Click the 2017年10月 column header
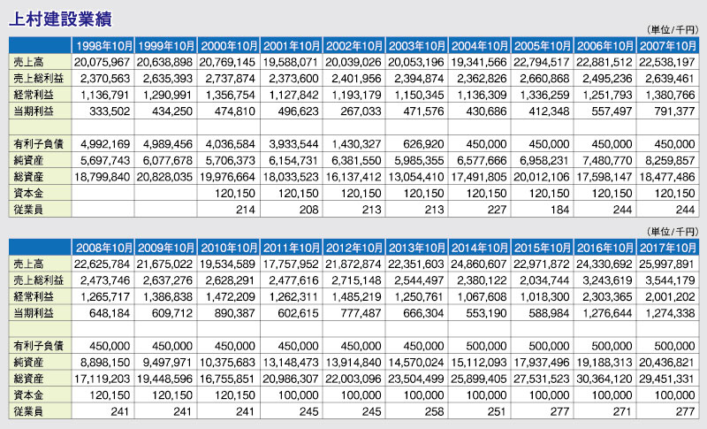The height and width of the screenshot is (429, 707). [x=667, y=248]
